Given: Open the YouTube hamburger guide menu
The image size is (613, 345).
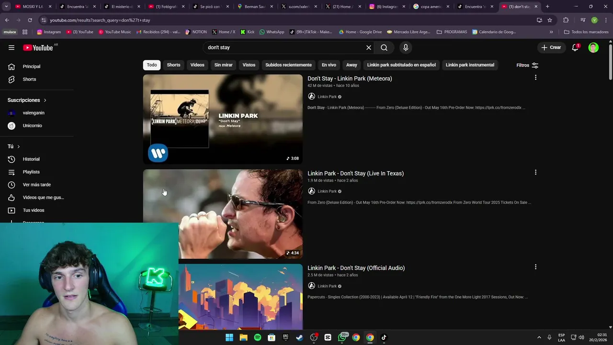Looking at the screenshot, I should pyautogui.click(x=11, y=47).
